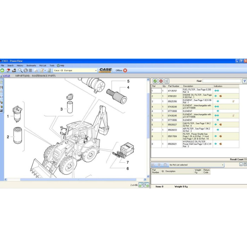
Task: Click left arrow indicator on CAB FILTER row
Action: tap(216, 125)
